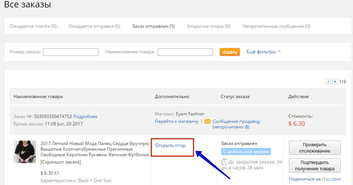Go to previous page arrow
353x185 pixels.
pos(328,81)
